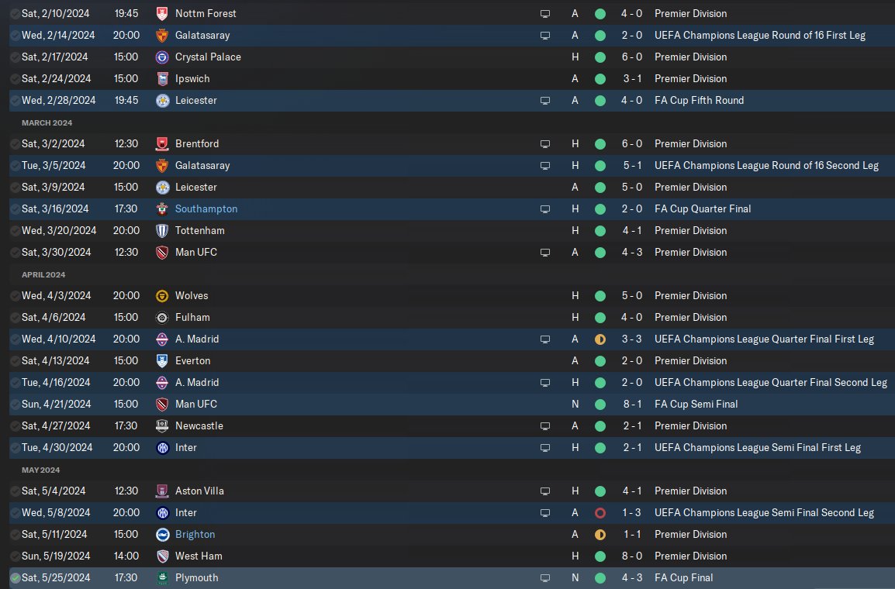The height and width of the screenshot is (589, 895).
Task: Click the draw indicator for A. Madrid 3-3
Action: tap(600, 339)
